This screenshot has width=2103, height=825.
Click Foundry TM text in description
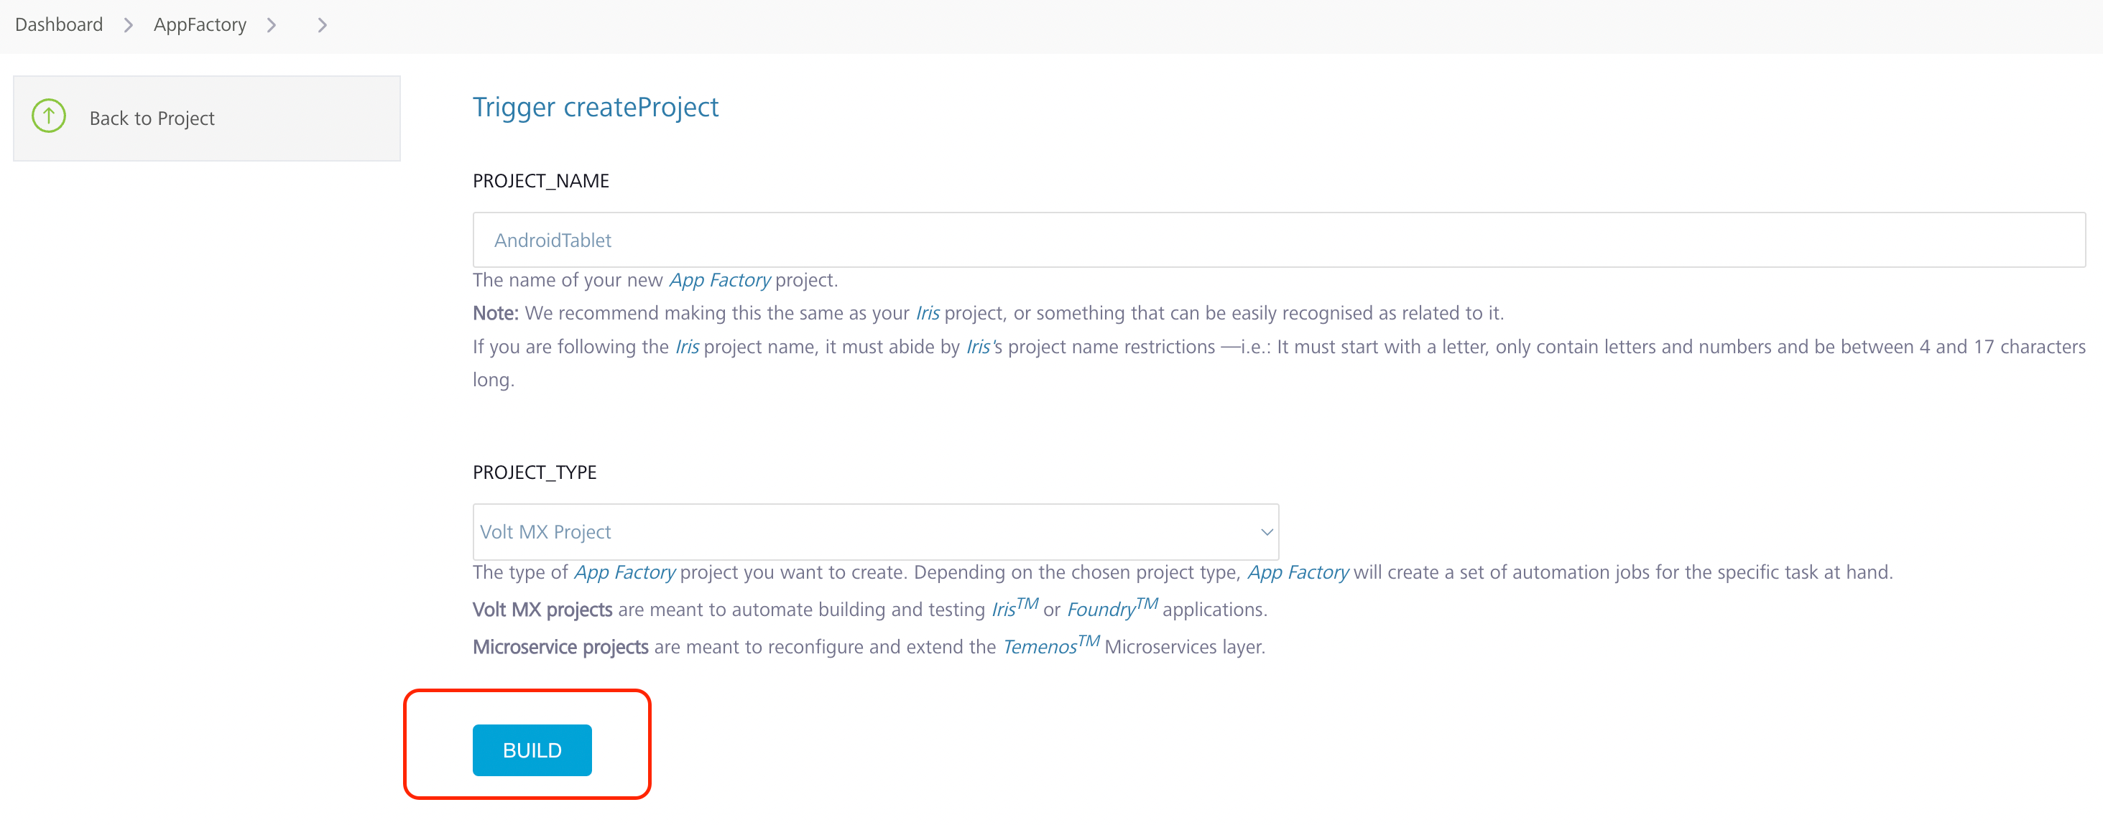[1111, 609]
